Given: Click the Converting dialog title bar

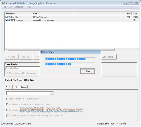Looking at the screenshot, I should point(70,52).
